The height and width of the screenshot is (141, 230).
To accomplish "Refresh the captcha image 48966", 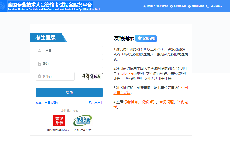I will click(x=91, y=76).
